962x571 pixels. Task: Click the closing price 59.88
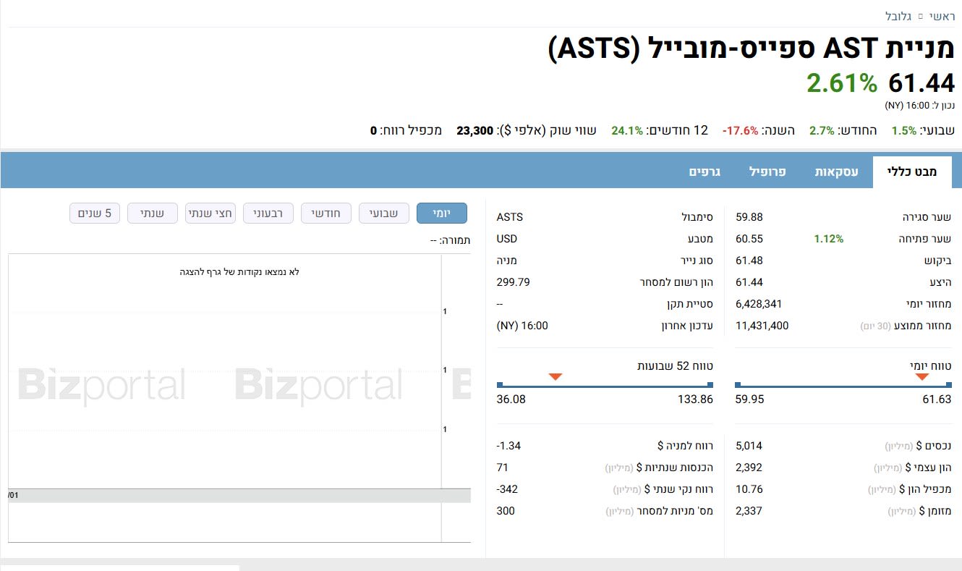749,217
